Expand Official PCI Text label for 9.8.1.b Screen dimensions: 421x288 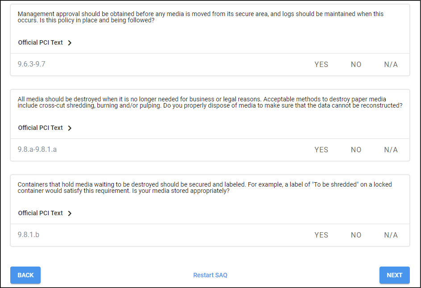click(40, 213)
